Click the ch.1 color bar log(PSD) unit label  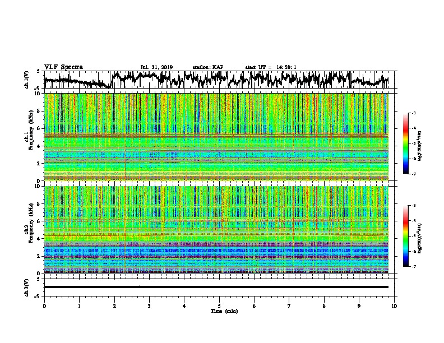tap(420, 146)
